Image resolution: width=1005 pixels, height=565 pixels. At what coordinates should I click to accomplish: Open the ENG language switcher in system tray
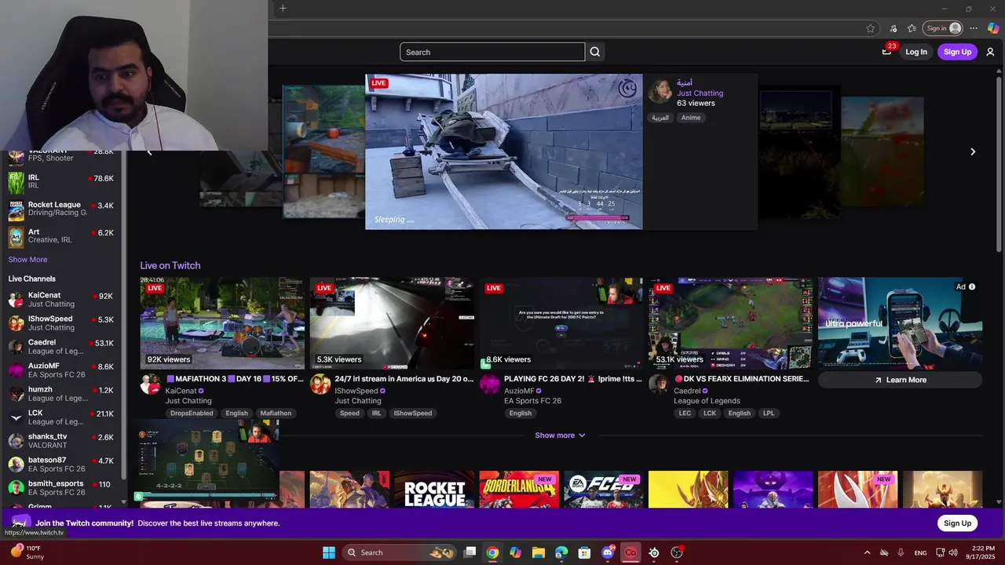920,552
